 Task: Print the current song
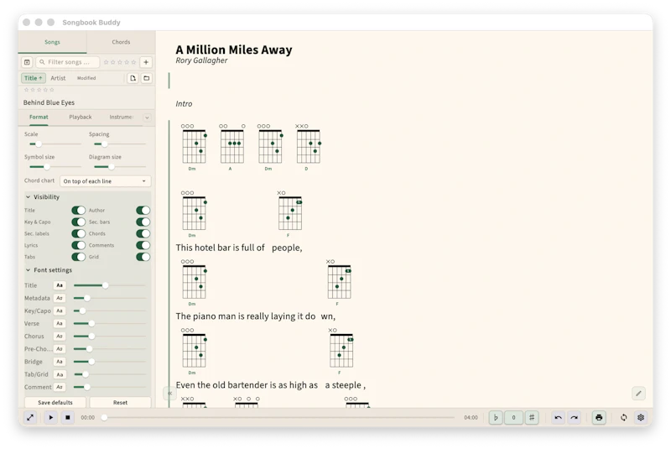[599, 417]
